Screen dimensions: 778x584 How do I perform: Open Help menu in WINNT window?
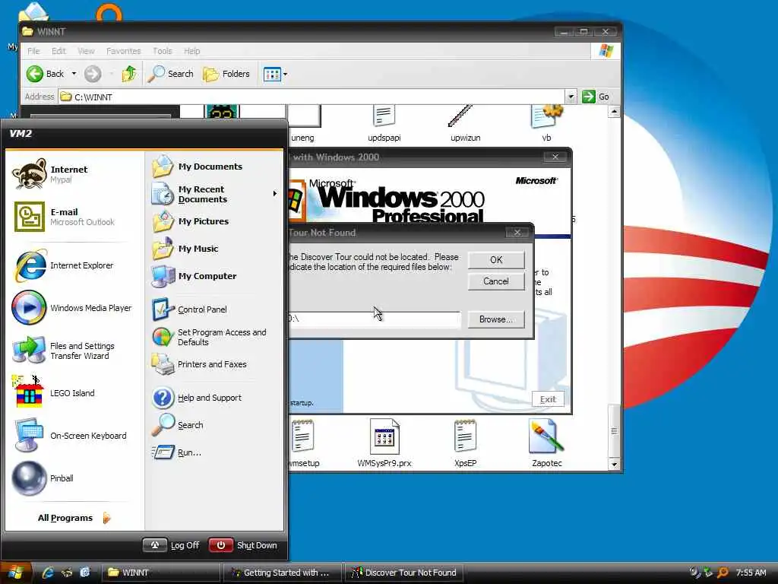192,51
